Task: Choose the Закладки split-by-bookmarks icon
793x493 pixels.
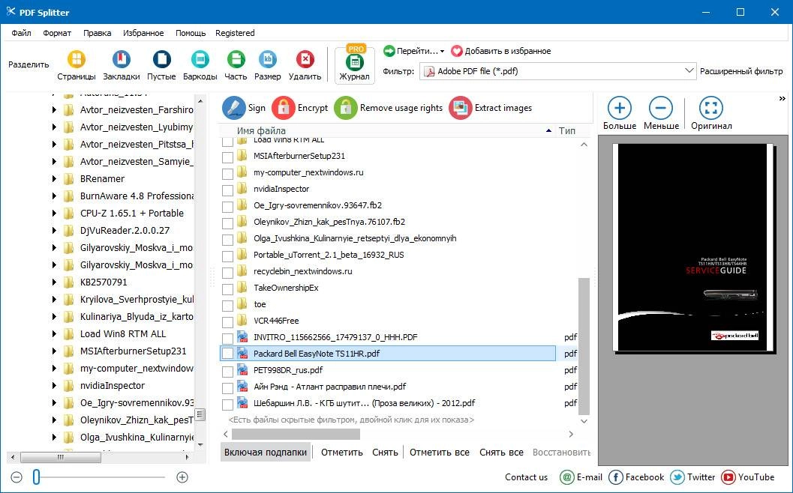Action: [122, 60]
